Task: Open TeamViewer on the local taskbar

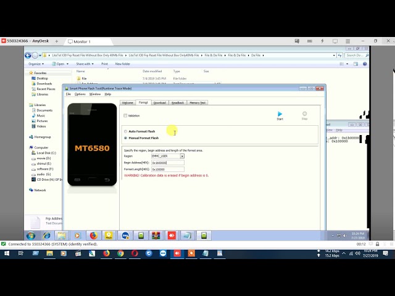Action: click(163, 253)
